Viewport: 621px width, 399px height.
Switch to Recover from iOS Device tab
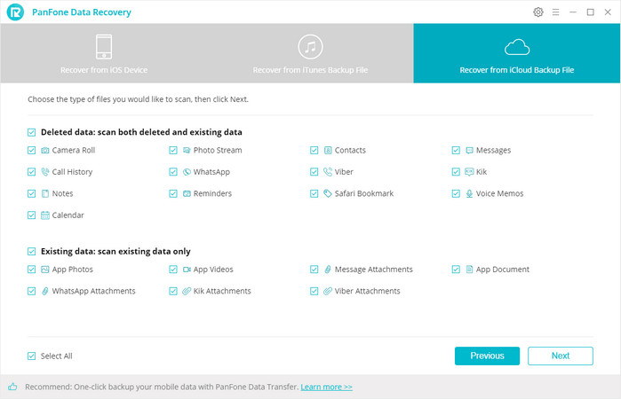(104, 53)
